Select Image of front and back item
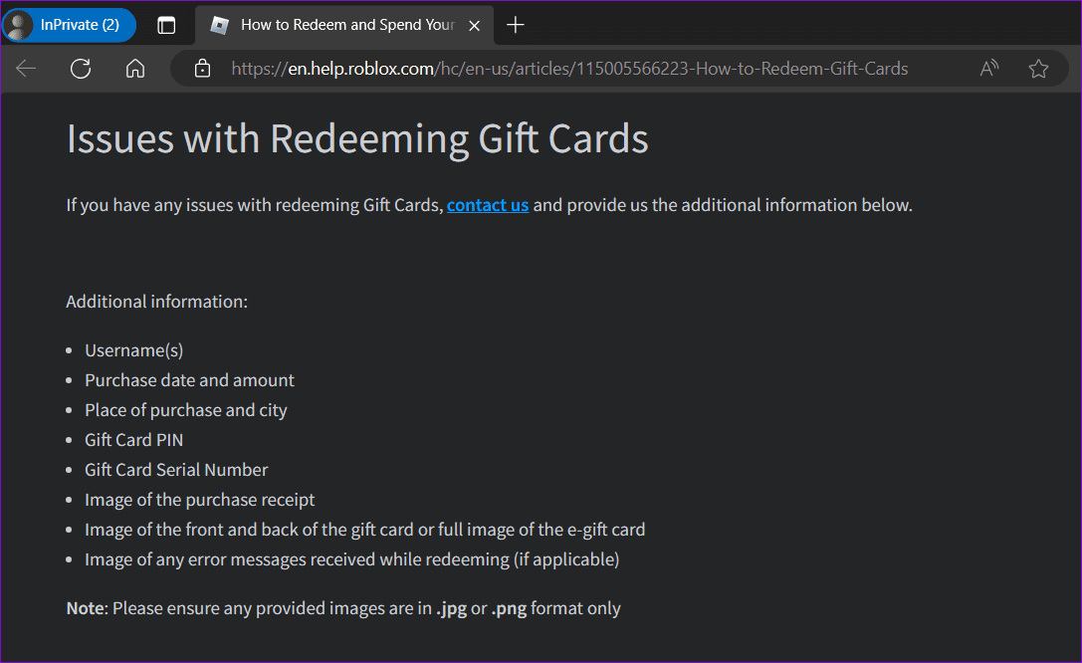 pyautogui.click(x=364, y=530)
